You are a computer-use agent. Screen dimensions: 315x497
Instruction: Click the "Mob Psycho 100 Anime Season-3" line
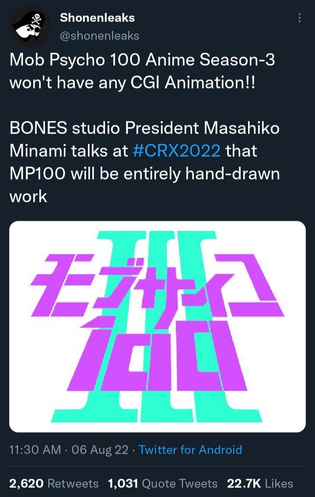click(x=142, y=60)
